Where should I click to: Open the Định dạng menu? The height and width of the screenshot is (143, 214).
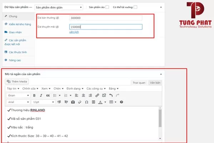click(x=75, y=89)
